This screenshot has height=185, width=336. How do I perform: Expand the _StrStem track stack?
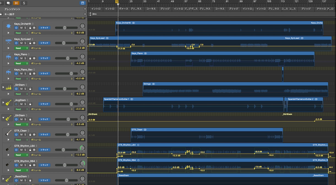(x=3, y=87)
